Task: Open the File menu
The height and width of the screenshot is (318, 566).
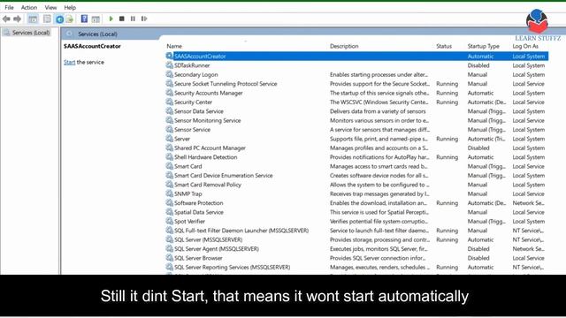Action: pos(9,7)
